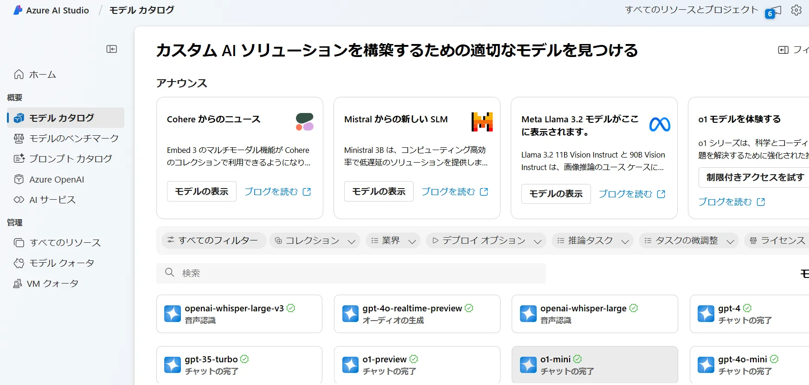Open すべてのリソースとプロジェクト selector
The height and width of the screenshot is (385, 809).
click(x=691, y=10)
